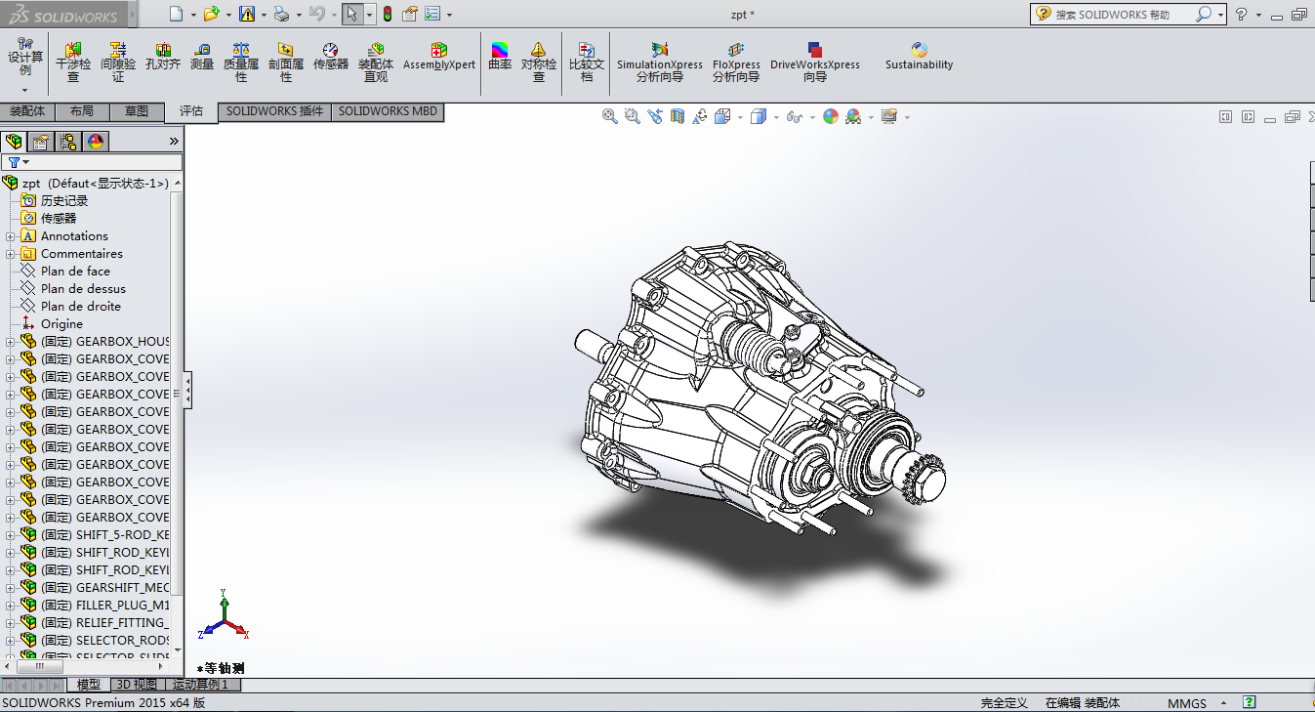The image size is (1315, 712).
Task: Click the Rebuild traffic light icon
Action: [x=387, y=15]
